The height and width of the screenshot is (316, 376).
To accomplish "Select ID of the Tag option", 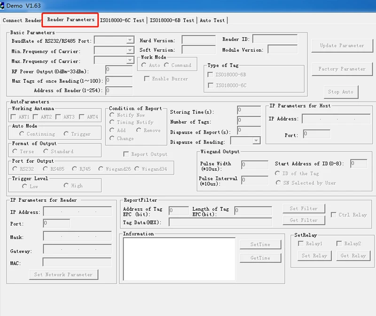I will pos(277,173).
